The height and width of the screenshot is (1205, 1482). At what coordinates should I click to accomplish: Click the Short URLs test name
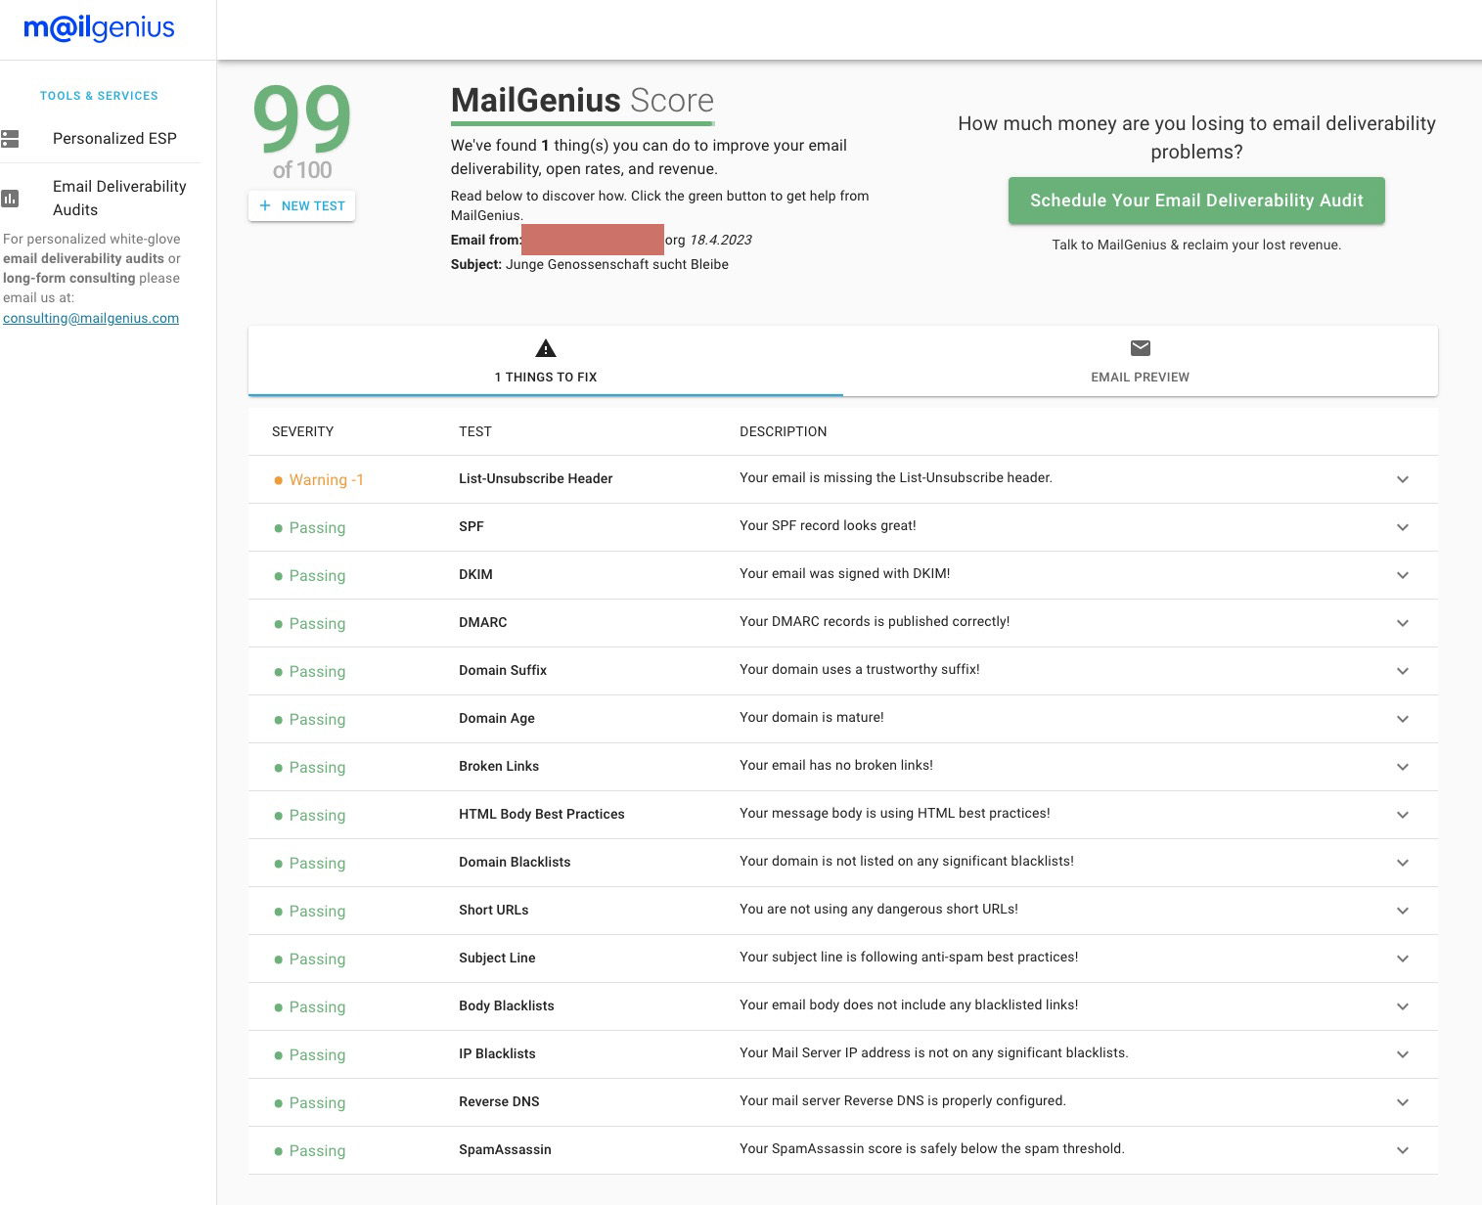tap(494, 910)
